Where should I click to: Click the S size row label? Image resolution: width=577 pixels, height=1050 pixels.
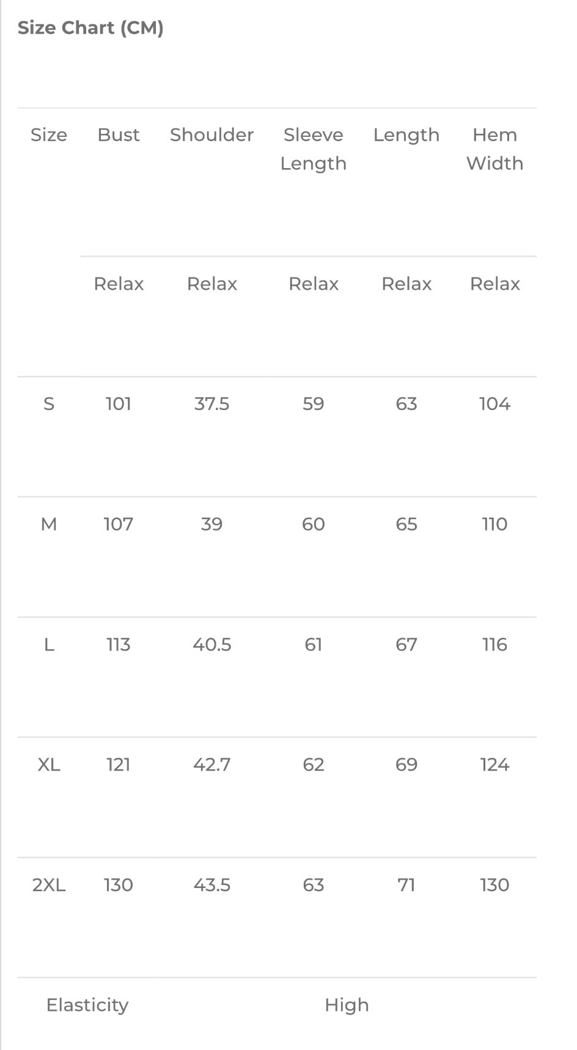tap(49, 404)
